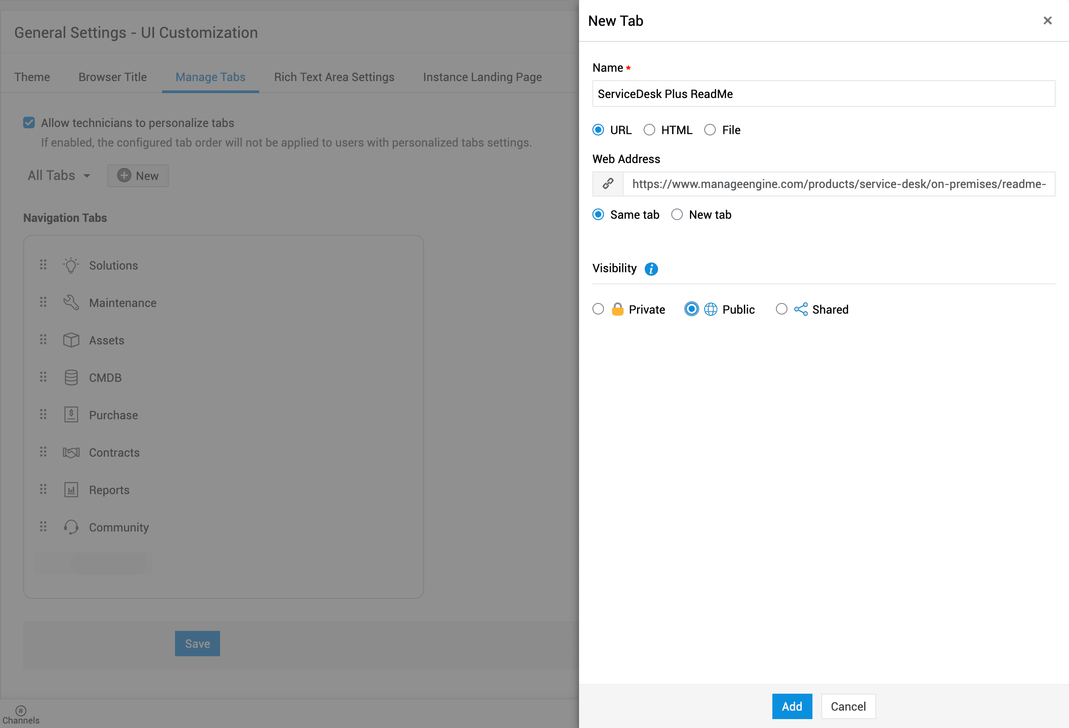
Task: Select the URL radio option
Action: [598, 130]
